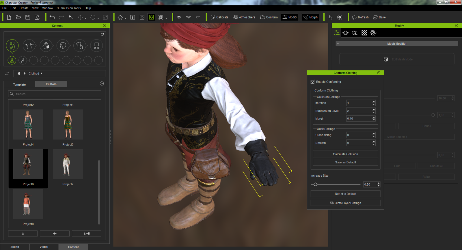Click the Undo arrow icon

(52, 17)
